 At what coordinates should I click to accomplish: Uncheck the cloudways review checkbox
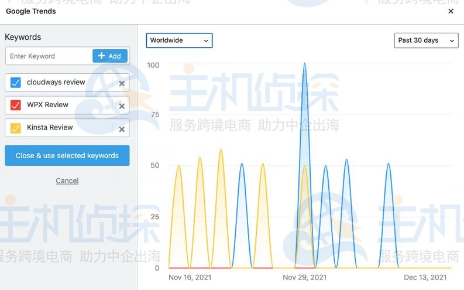[15, 83]
